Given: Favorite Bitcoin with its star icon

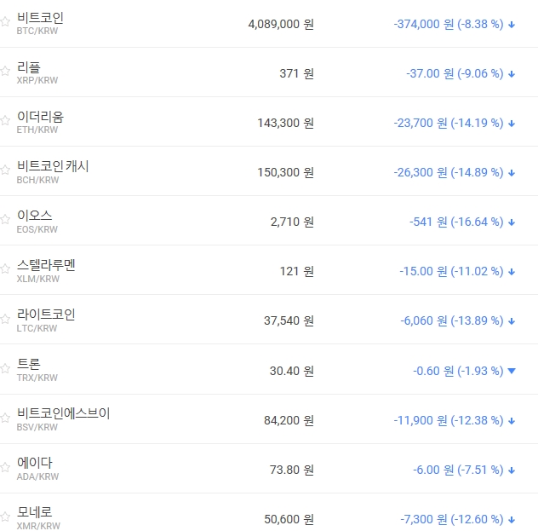Looking at the screenshot, I should (x=5, y=23).
